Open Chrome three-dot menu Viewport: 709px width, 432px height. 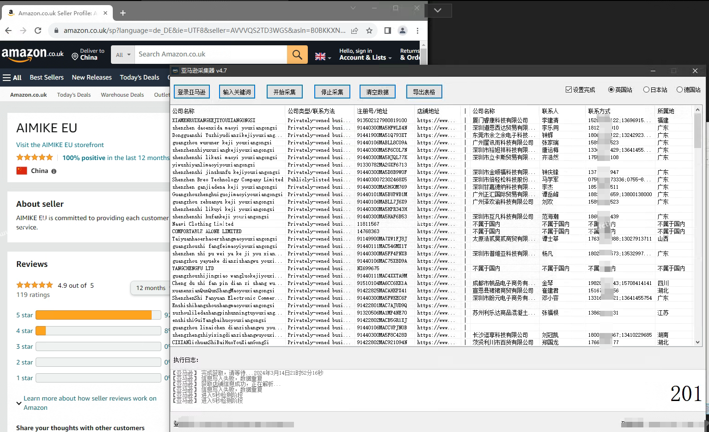(417, 31)
